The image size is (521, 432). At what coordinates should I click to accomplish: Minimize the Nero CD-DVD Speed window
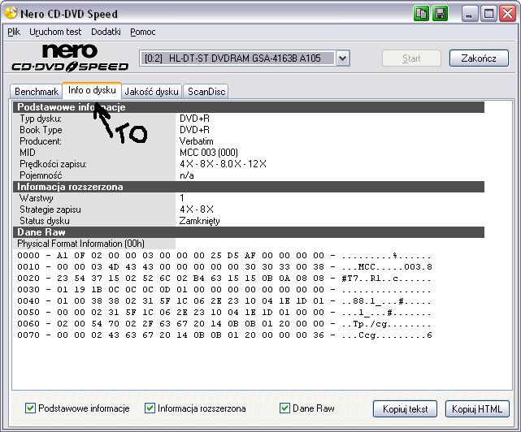(469, 14)
